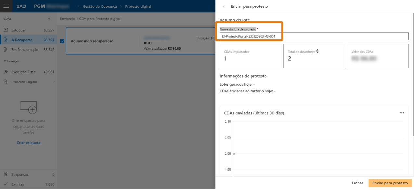Click the Fechar button
Viewport: 414px width, 190px height.
click(357, 183)
